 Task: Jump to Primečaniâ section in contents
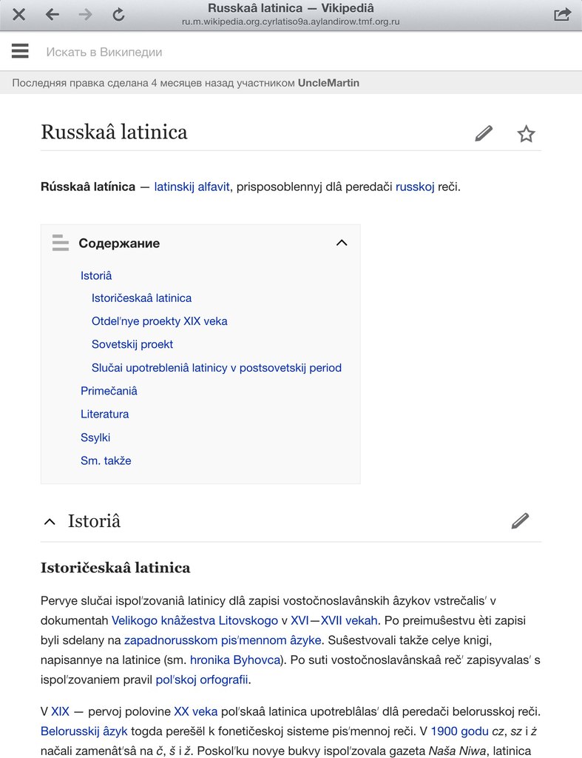[109, 391]
